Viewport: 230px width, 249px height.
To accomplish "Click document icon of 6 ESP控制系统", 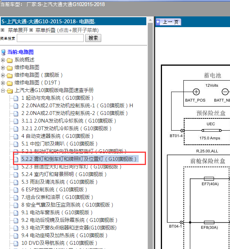I will [x=16, y=190].
